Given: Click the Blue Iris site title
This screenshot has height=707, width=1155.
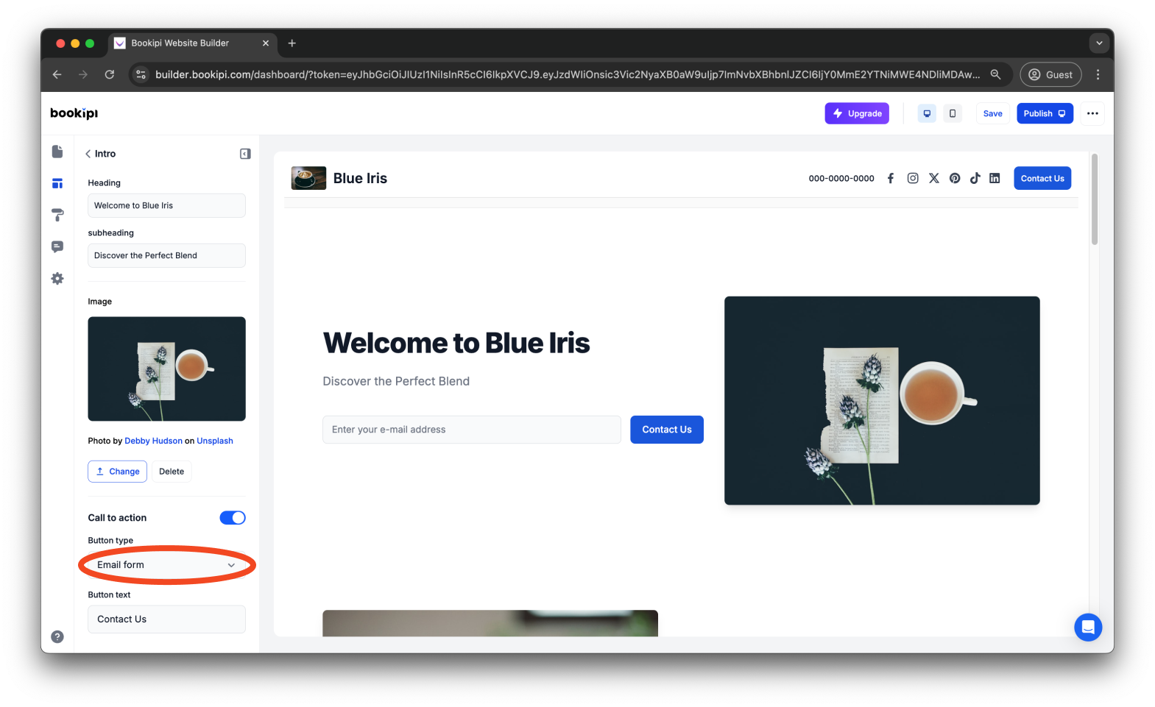Looking at the screenshot, I should click(x=360, y=178).
